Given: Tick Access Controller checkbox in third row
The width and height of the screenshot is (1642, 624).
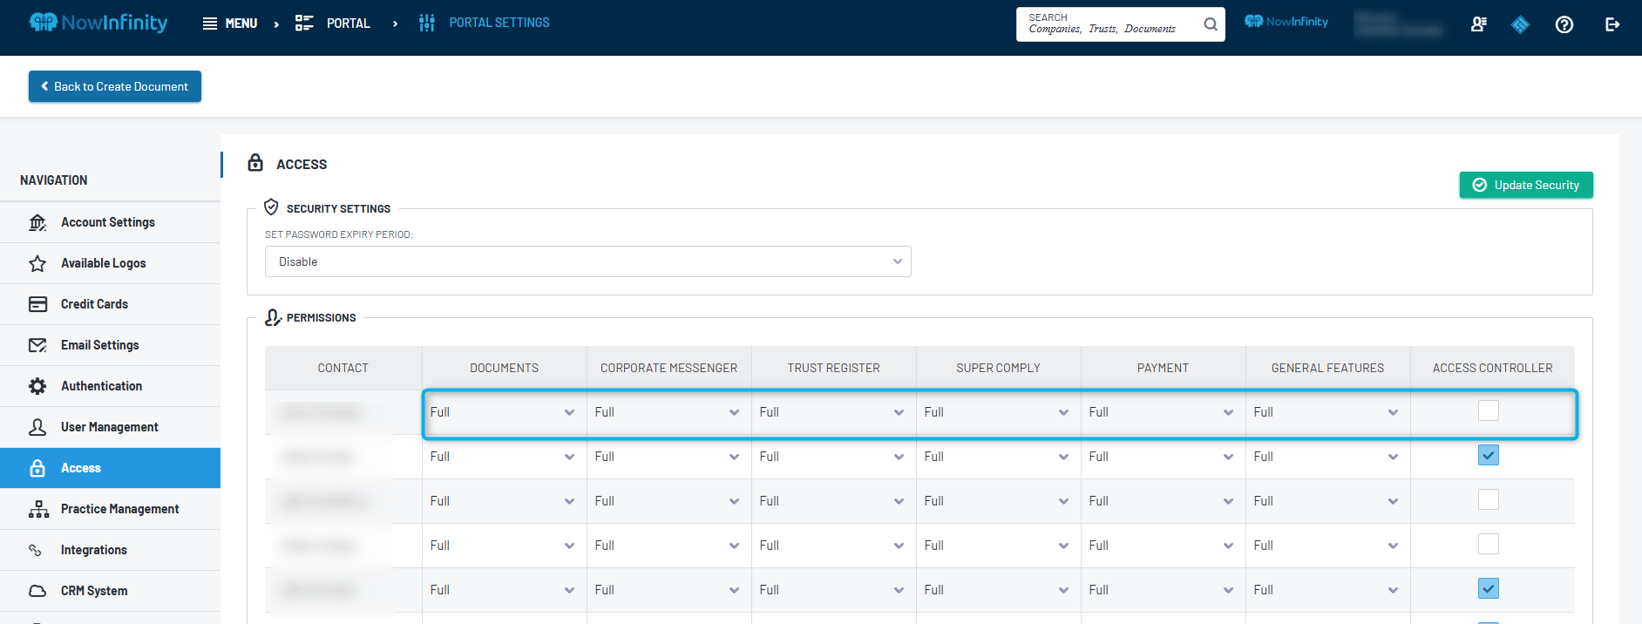Looking at the screenshot, I should [1489, 499].
